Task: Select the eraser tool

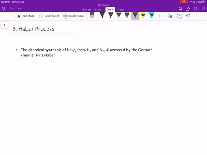Action: (92, 15)
